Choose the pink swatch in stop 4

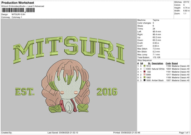click(x=145, y=75)
